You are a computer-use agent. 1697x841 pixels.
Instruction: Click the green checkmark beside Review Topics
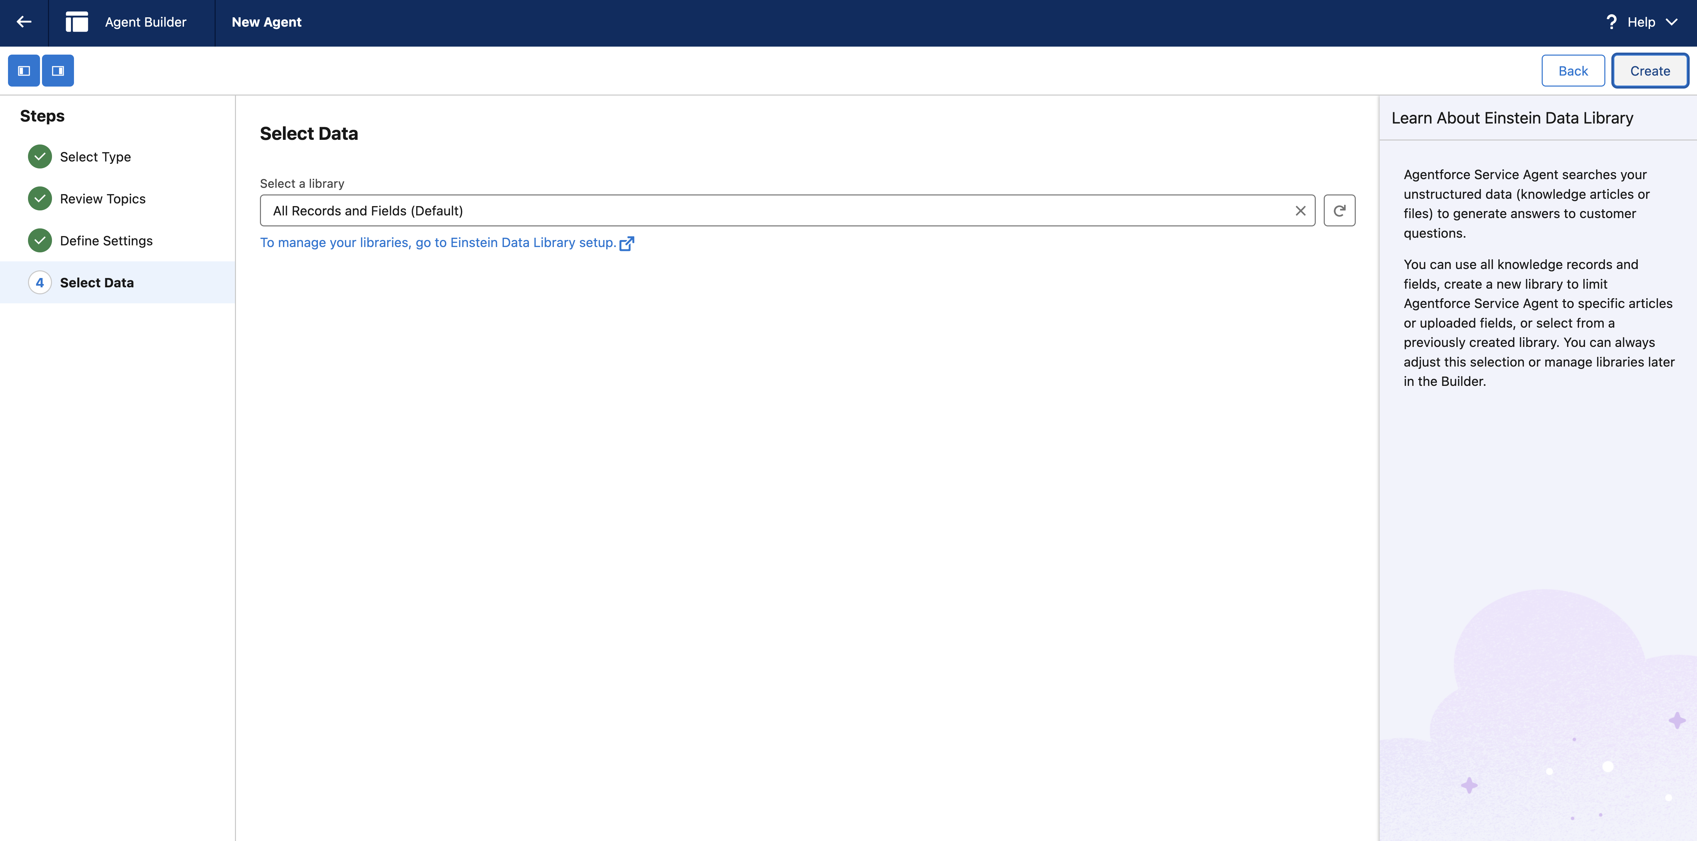40,199
